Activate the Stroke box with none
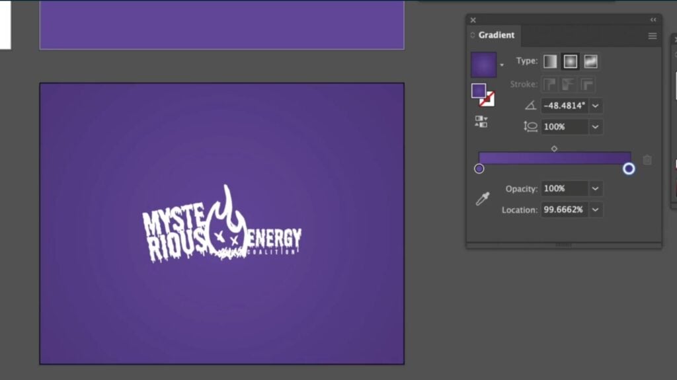The width and height of the screenshot is (677, 380). (487, 99)
